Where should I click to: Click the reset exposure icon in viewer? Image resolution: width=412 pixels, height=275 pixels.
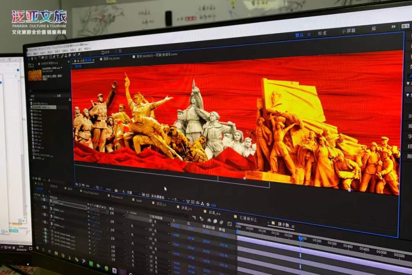208,204
